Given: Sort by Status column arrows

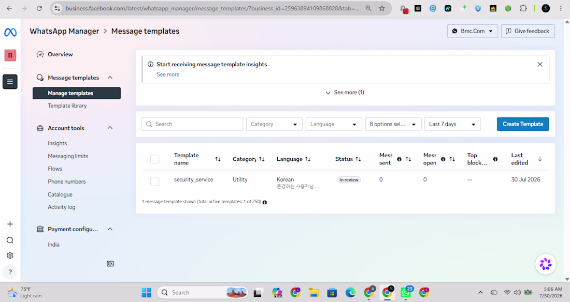Looking at the screenshot, I should tap(358, 159).
